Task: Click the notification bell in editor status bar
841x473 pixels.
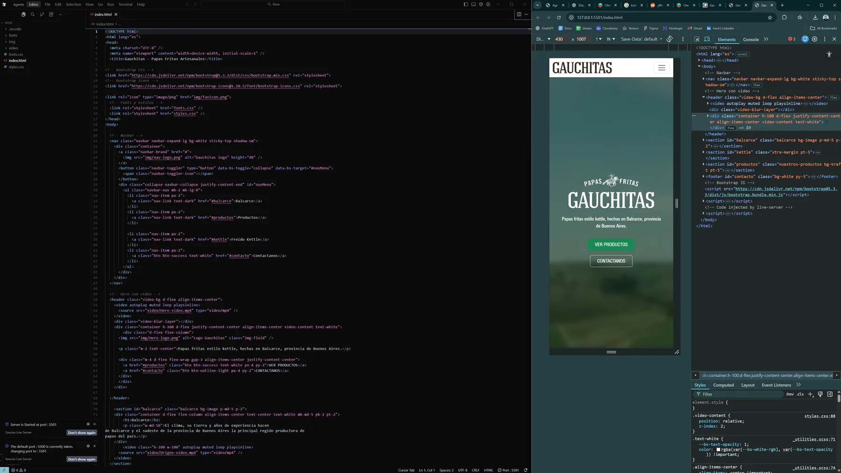Action: (526, 470)
